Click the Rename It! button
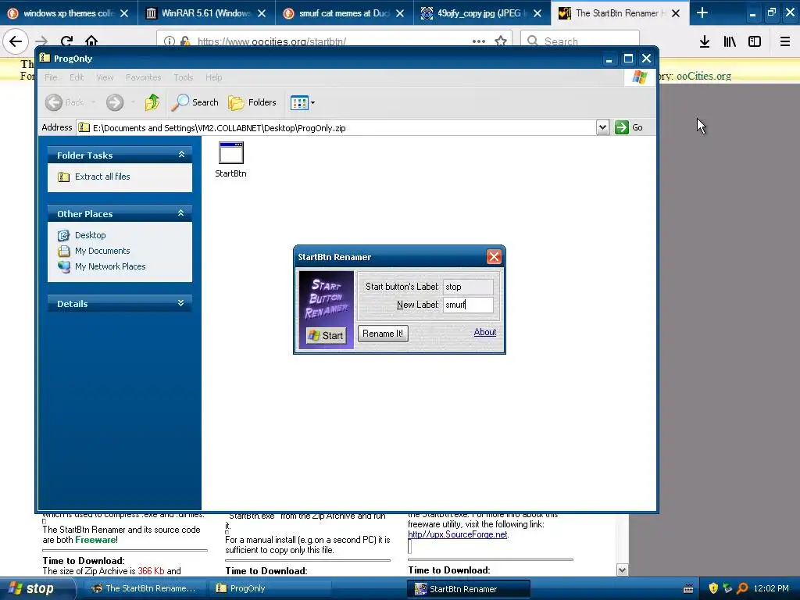Viewport: 800px width, 600px height. pos(383,334)
